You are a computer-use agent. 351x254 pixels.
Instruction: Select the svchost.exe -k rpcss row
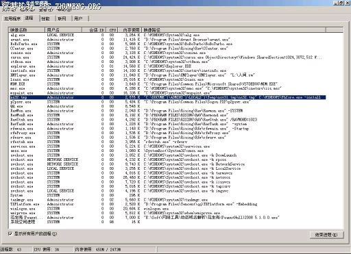pyautogui.click(x=167, y=160)
